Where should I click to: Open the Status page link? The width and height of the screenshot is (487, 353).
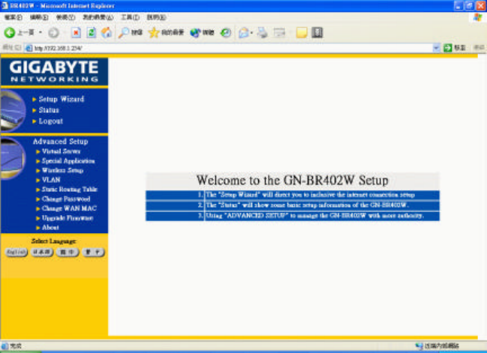coord(49,110)
